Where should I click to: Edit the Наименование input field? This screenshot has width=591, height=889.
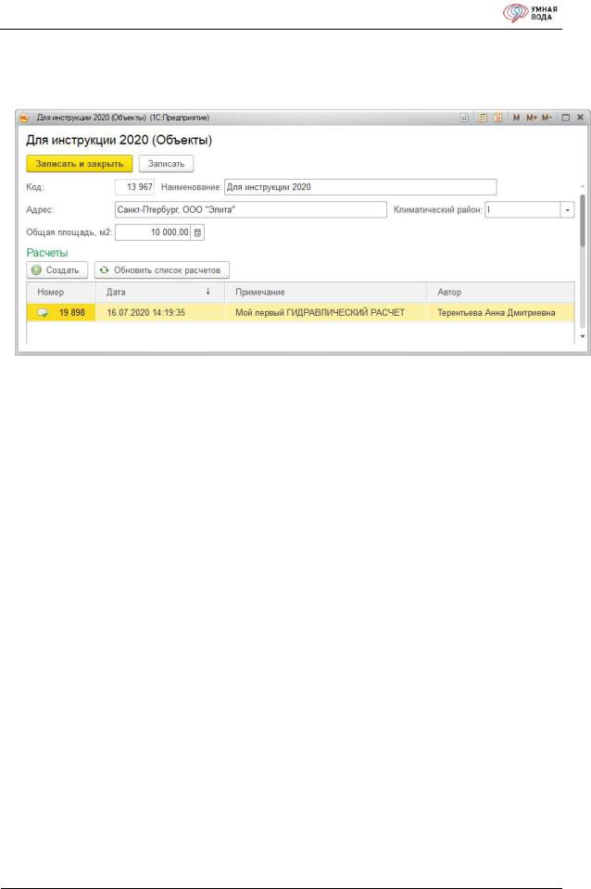[360, 187]
